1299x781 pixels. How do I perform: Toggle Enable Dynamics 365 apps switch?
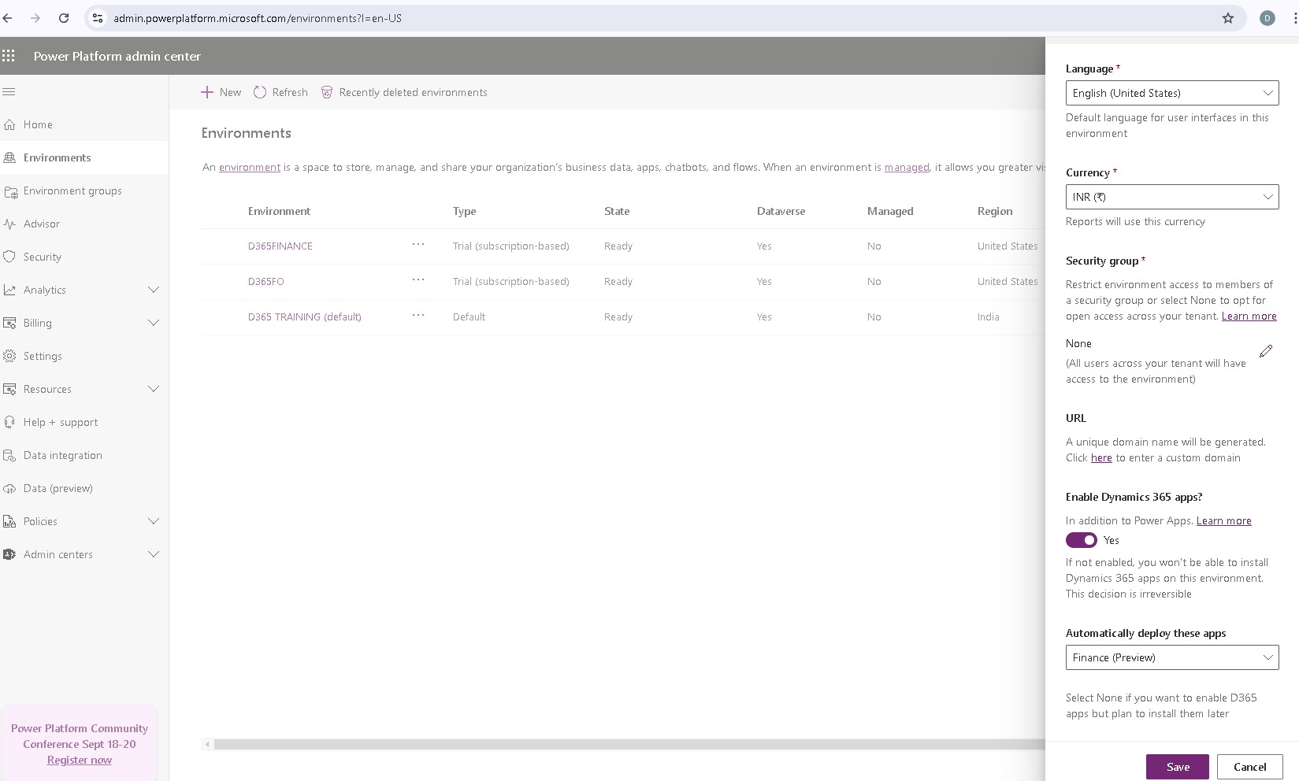(1081, 540)
